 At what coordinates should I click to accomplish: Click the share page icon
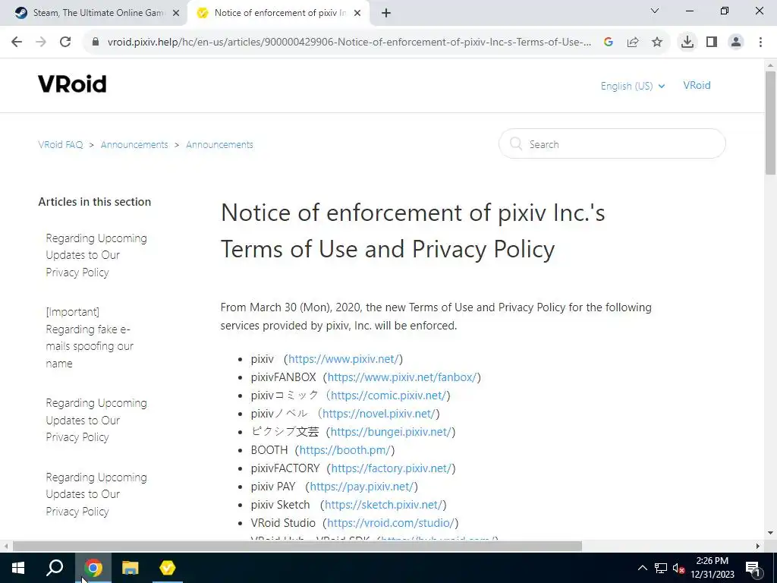[x=633, y=43]
